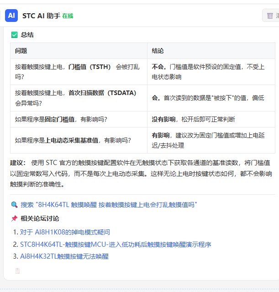Open forum thread 对于 AI8H1K08的掉电模式疑问

65,232
